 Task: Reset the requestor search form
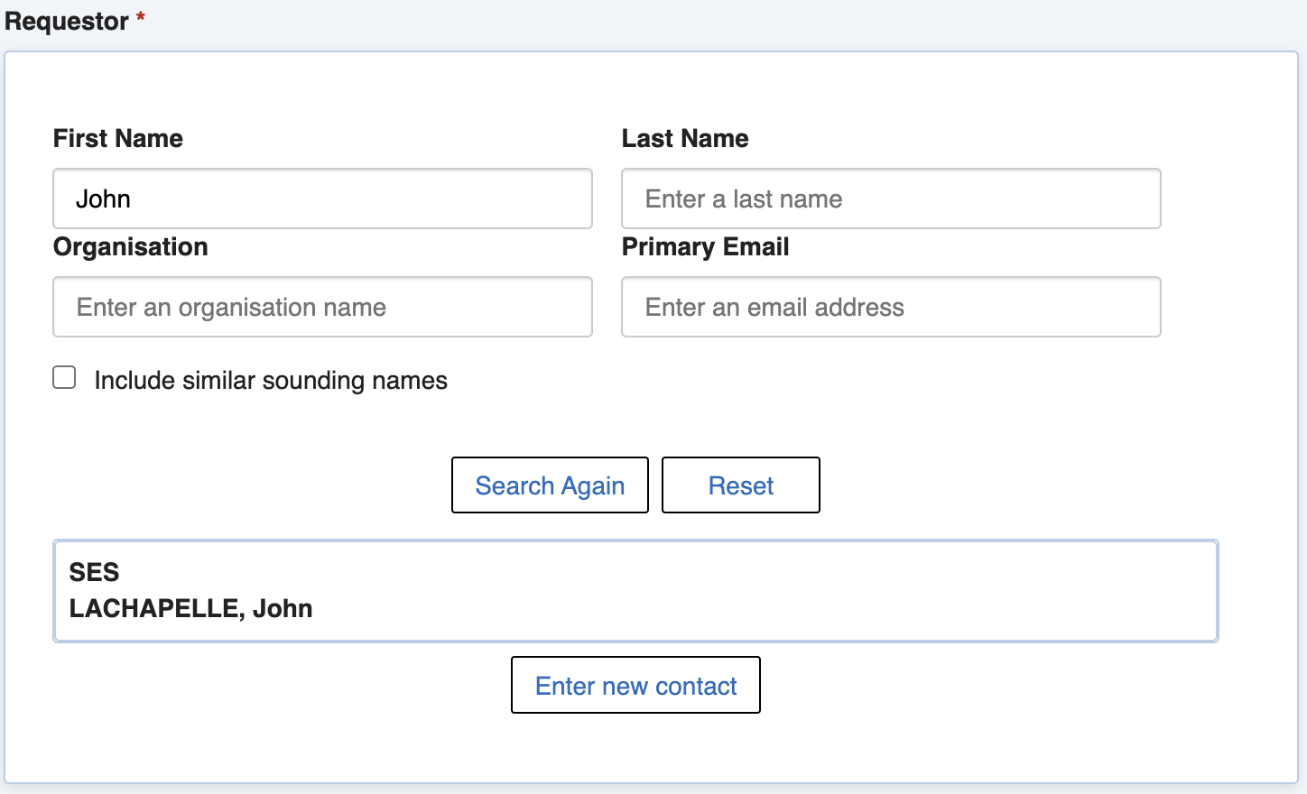[740, 485]
